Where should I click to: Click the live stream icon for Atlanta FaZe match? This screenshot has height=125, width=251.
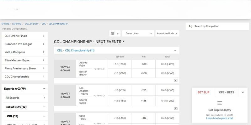pyautogui.click(x=176, y=80)
